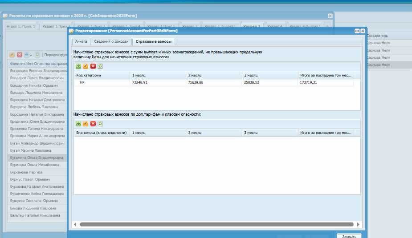Select the НР category code cell
This screenshot has height=238, width=412.
pos(102,82)
